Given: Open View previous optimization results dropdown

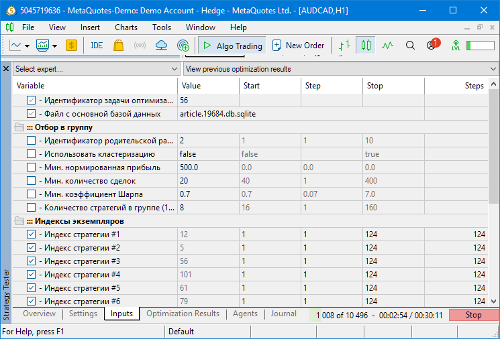Looking at the screenshot, I should pos(341,69).
